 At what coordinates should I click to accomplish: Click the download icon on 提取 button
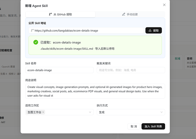(150, 30)
